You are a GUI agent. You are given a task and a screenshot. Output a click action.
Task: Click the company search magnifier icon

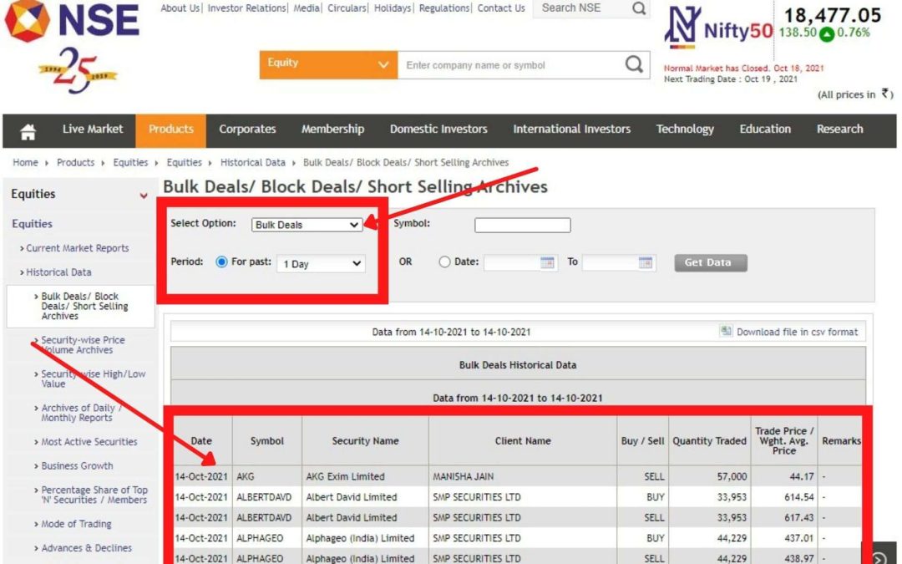pos(634,64)
